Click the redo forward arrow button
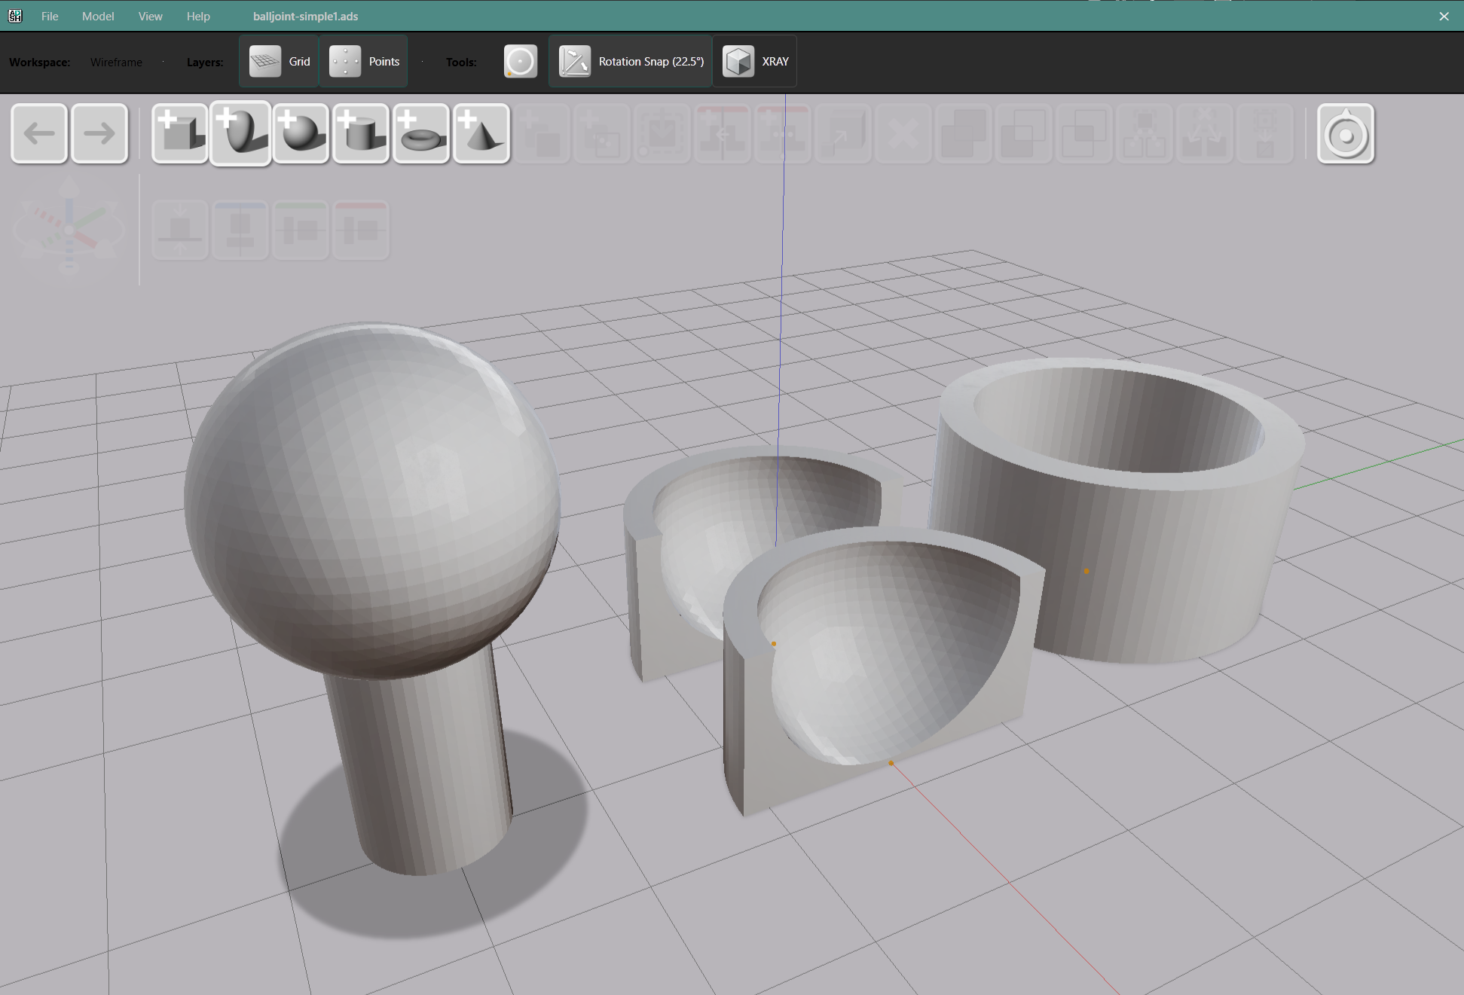Image resolution: width=1464 pixels, height=995 pixels. tap(99, 133)
